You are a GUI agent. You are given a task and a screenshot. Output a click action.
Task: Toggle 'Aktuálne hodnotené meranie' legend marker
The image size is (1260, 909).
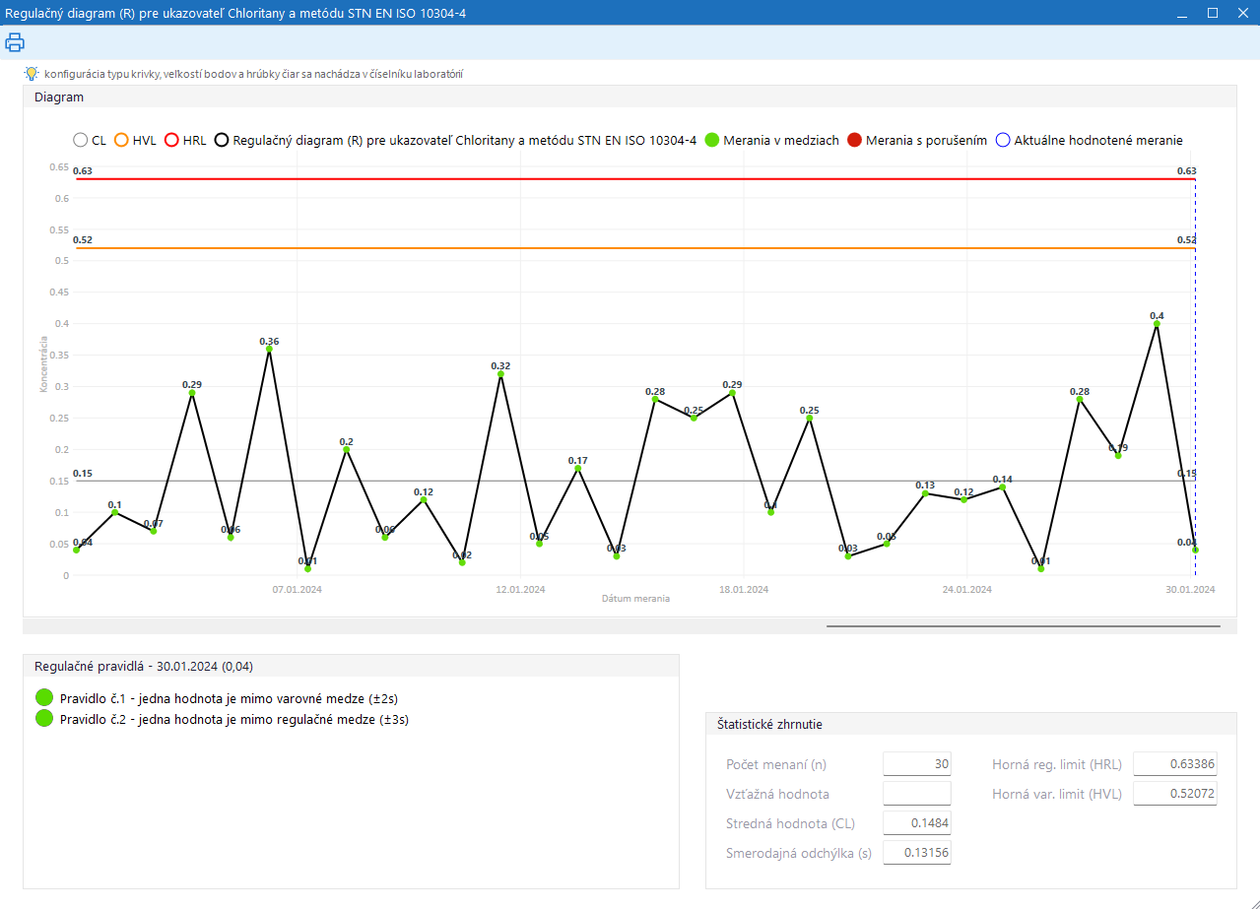[x=1003, y=141]
